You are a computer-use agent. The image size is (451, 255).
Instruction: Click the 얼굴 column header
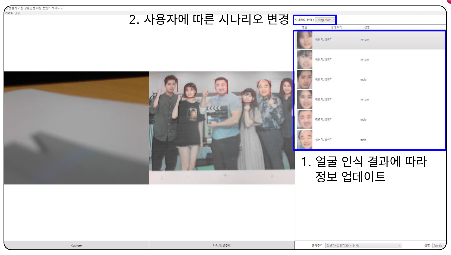pos(304,27)
